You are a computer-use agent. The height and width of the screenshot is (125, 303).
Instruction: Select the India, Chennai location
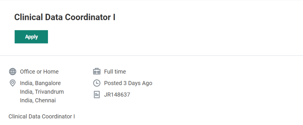click(x=38, y=100)
